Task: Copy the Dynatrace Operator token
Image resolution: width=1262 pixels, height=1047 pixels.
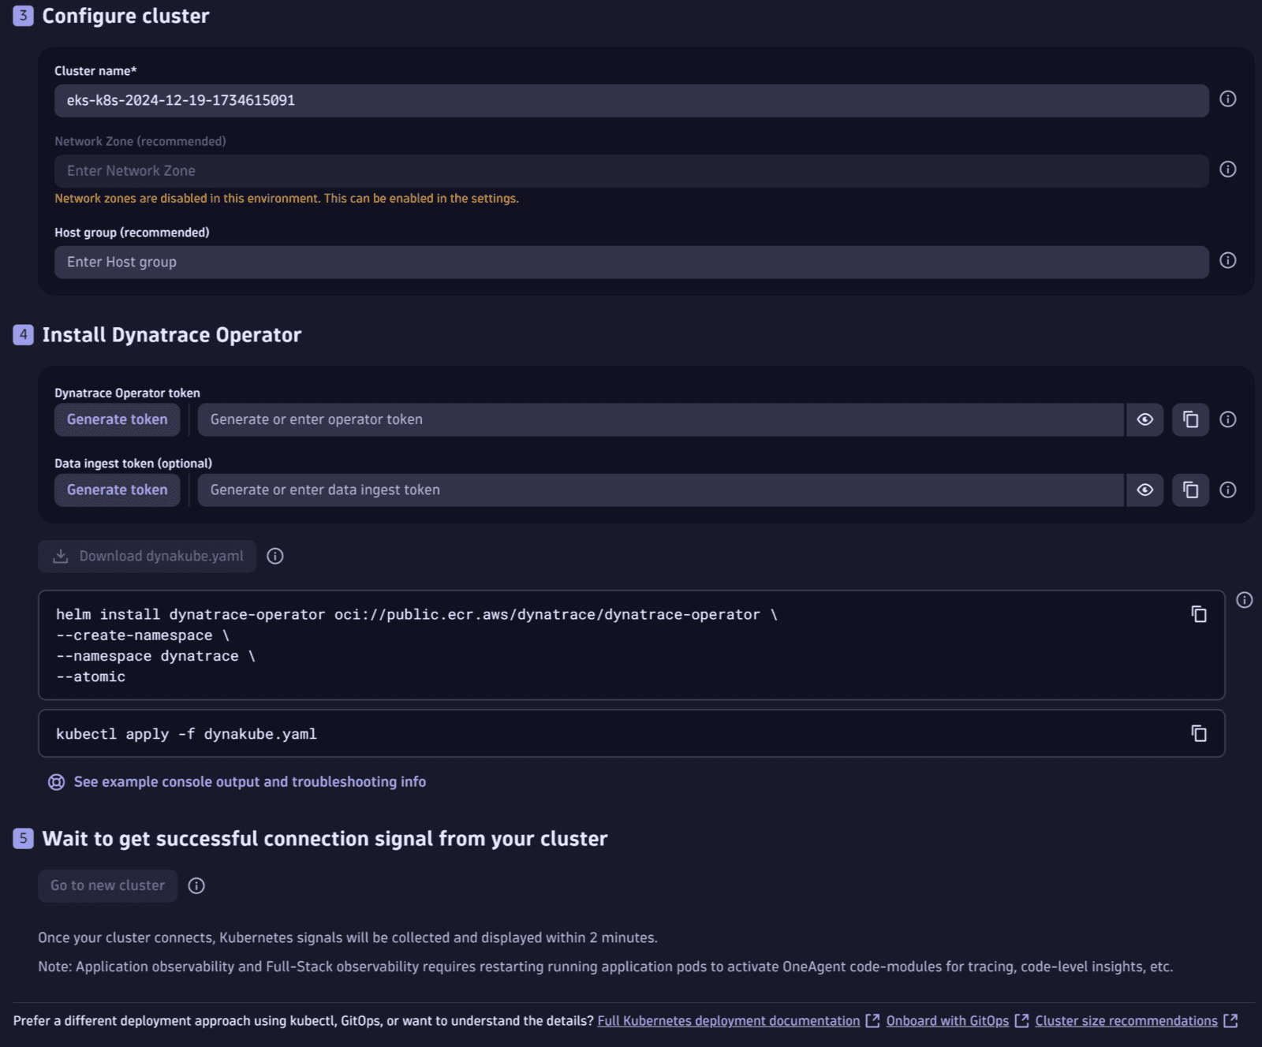Action: [x=1190, y=419]
